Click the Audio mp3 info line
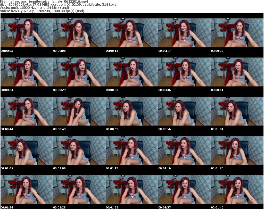Viewport: 264px width, 209px height. click(x=35, y=8)
